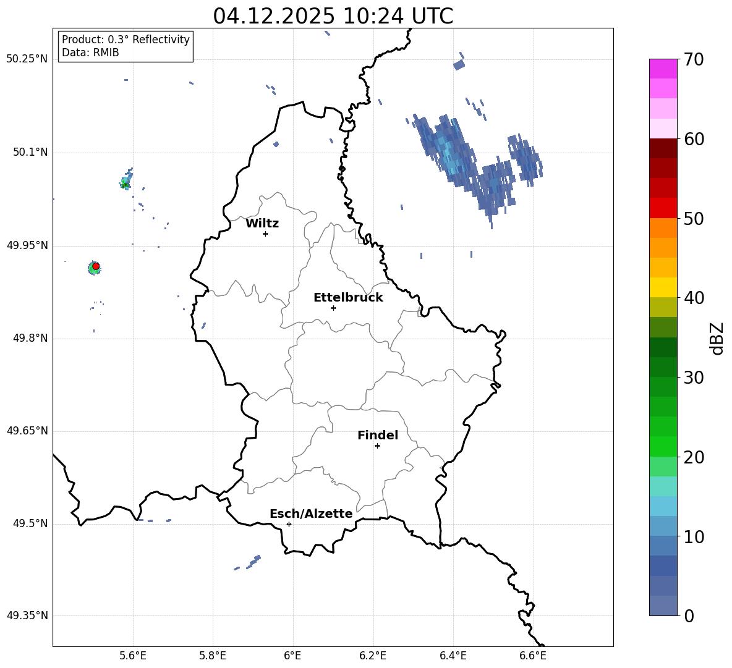Click the cross marker below Wiltz
Viewport: 732px width, 668px height.
[x=266, y=234]
